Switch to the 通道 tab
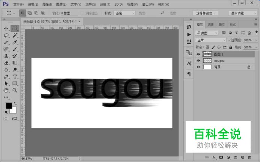This screenshot has height=162, width=260. pos(210,25)
